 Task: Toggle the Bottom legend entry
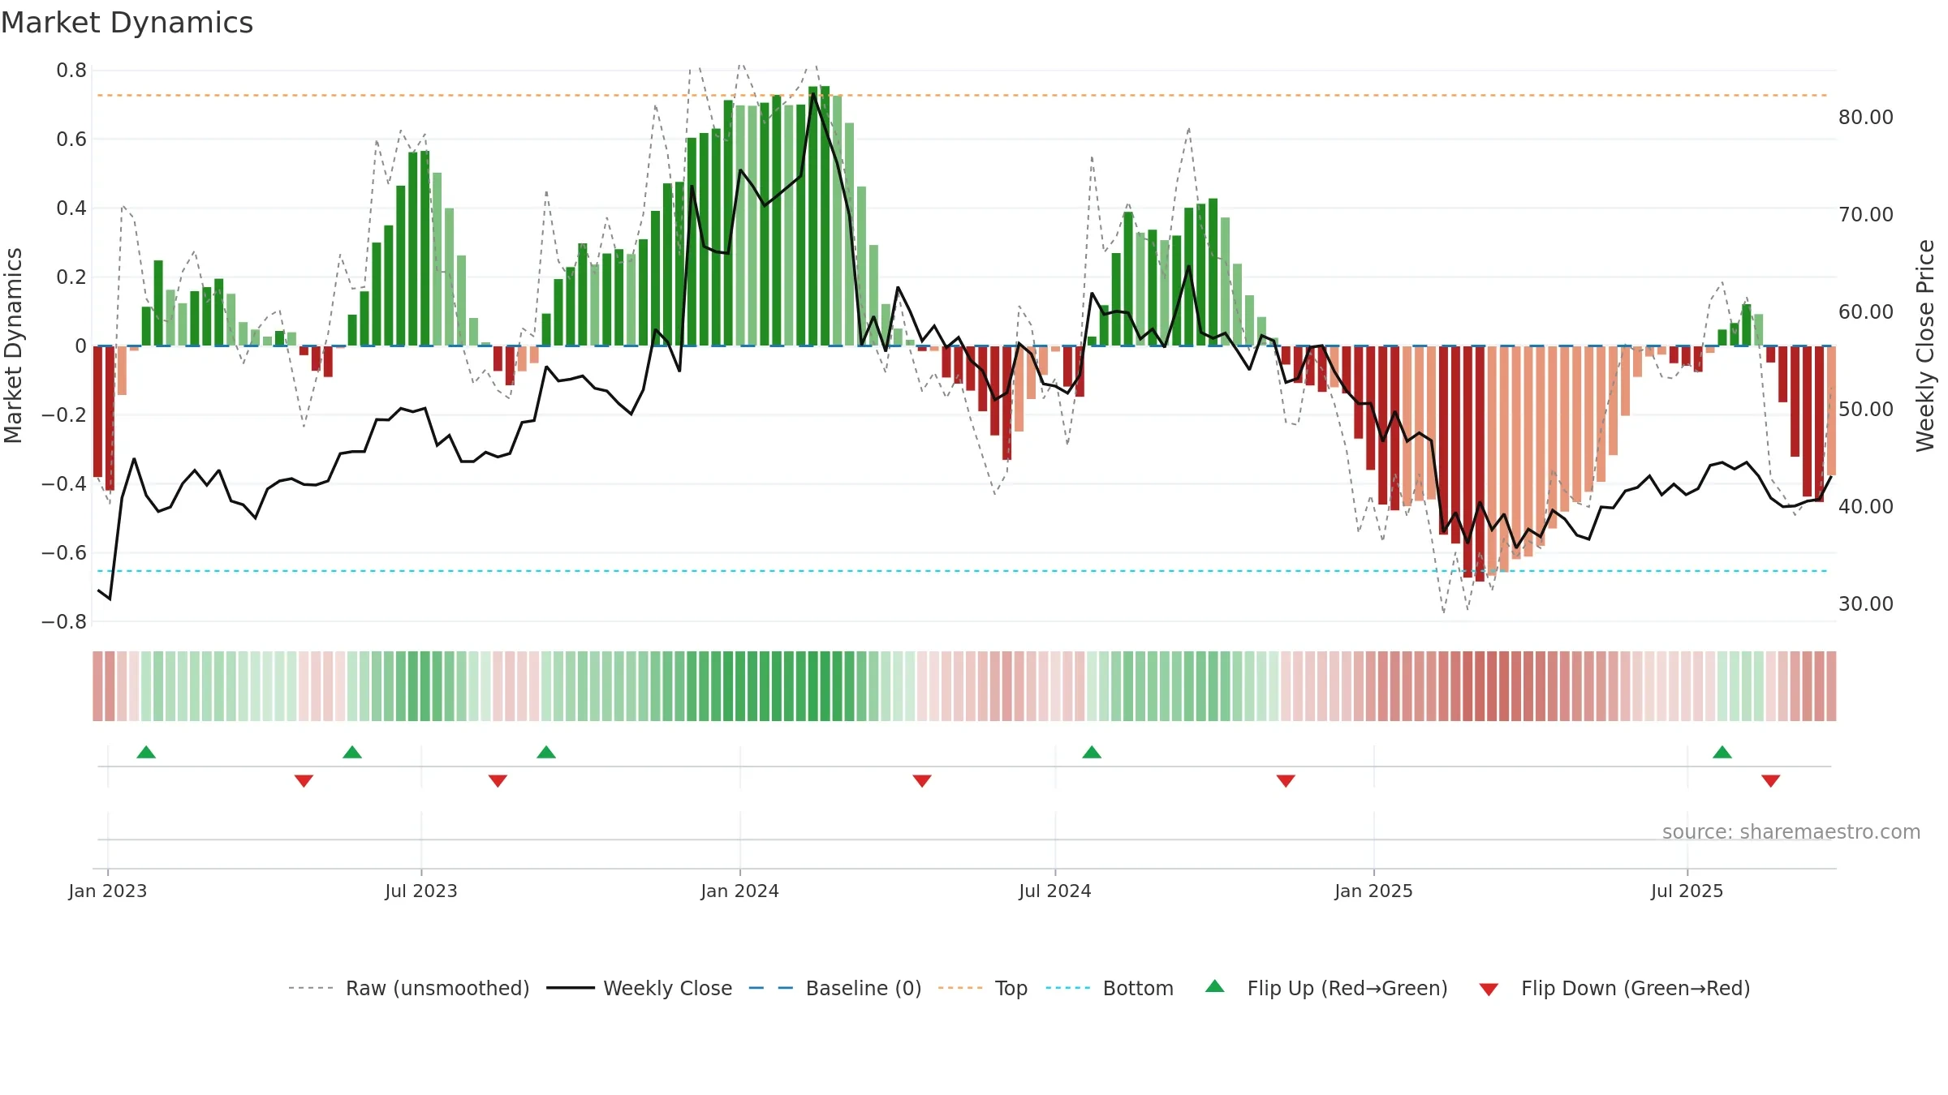coord(1110,988)
